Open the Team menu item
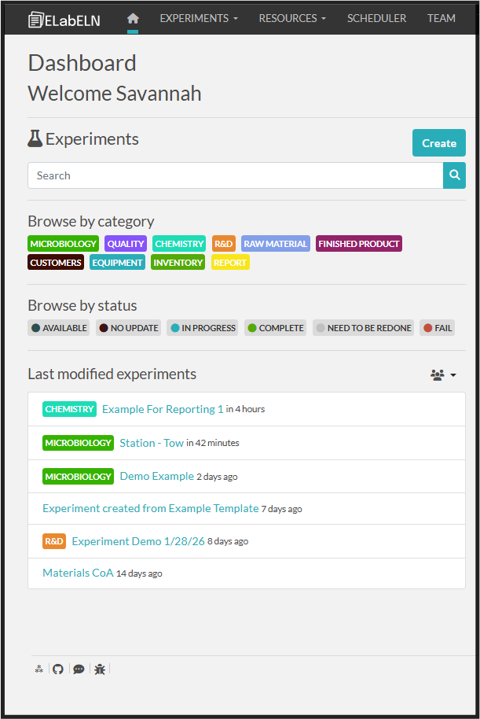The image size is (480, 719). [441, 18]
